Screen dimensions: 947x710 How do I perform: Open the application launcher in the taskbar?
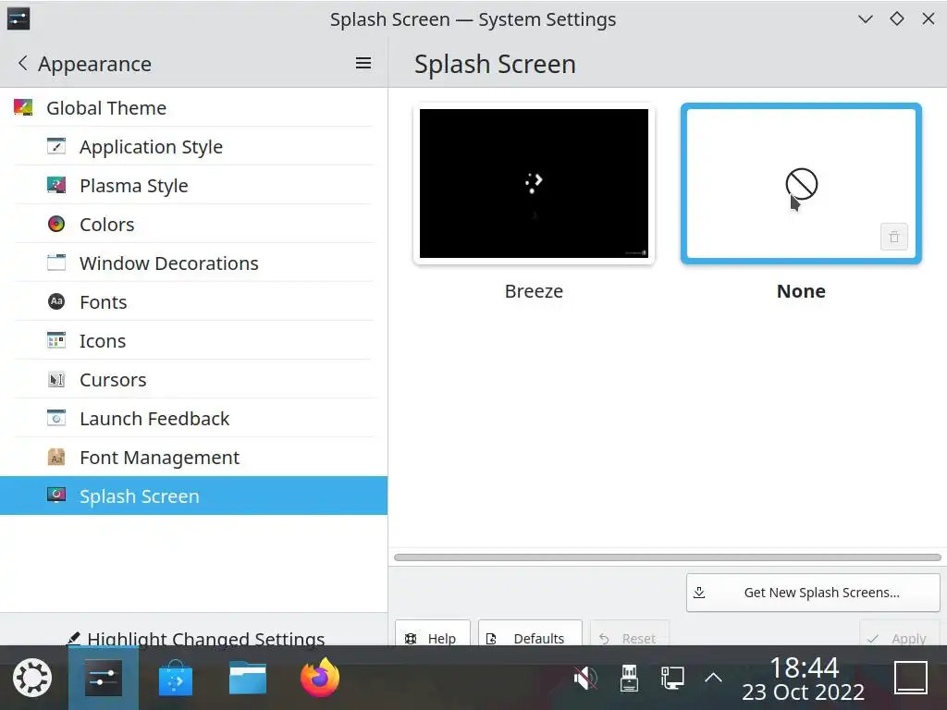click(32, 678)
